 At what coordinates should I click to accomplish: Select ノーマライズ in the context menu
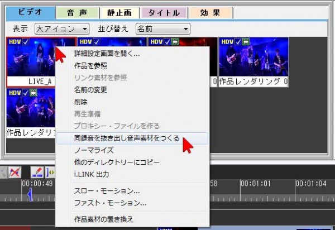click(94, 150)
